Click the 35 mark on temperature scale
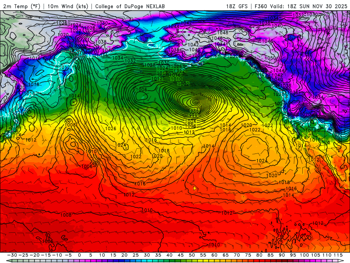 pyautogui.click(x=158, y=255)
